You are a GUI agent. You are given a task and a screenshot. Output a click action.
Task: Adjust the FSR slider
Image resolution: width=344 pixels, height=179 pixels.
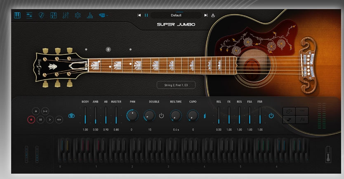[260, 116]
